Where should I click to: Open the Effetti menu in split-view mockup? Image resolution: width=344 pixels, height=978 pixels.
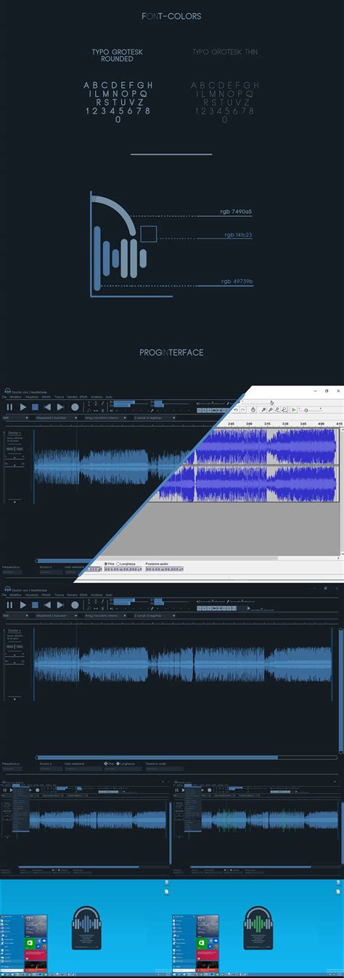click(x=83, y=397)
